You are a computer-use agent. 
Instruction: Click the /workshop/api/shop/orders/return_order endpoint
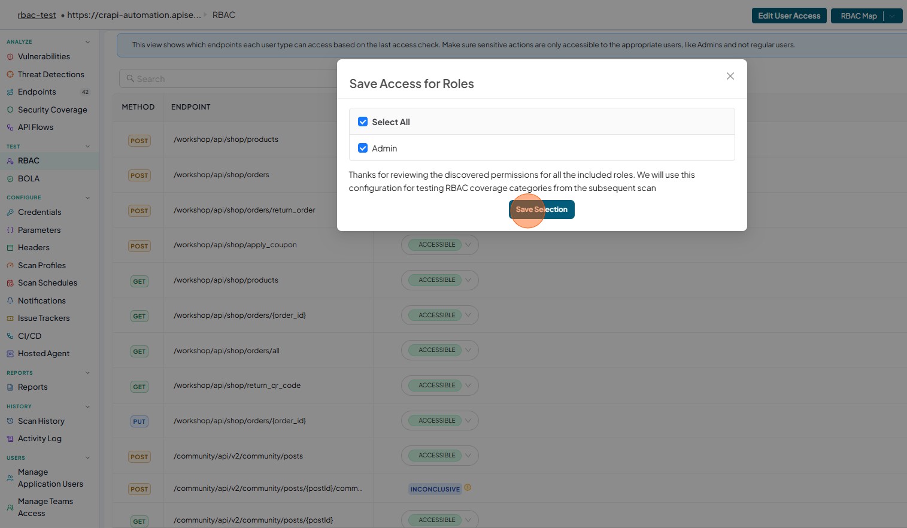(x=244, y=210)
